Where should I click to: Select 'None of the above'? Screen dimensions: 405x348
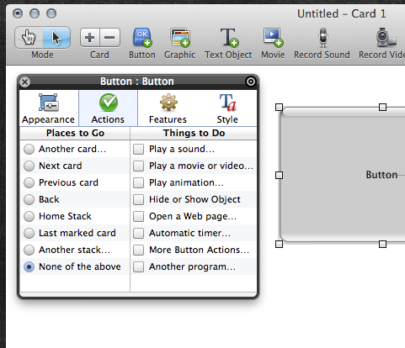29,266
